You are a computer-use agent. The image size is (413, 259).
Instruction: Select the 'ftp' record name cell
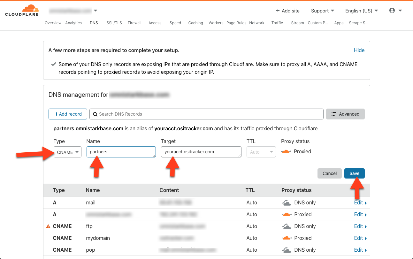(89, 226)
